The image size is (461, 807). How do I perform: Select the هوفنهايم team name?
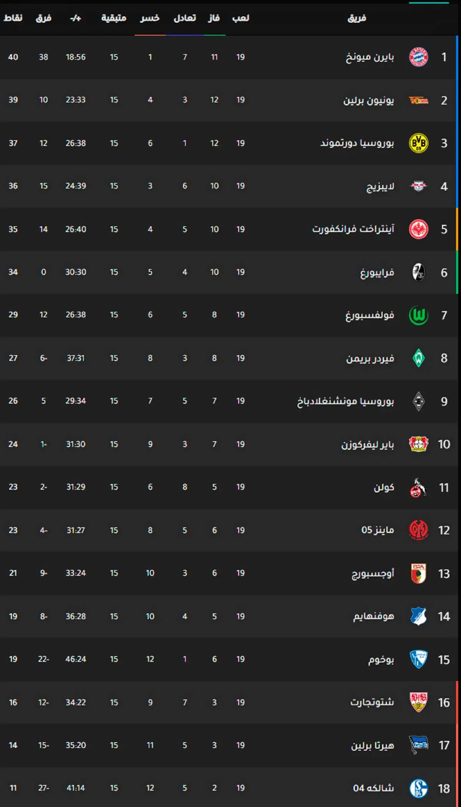click(373, 616)
